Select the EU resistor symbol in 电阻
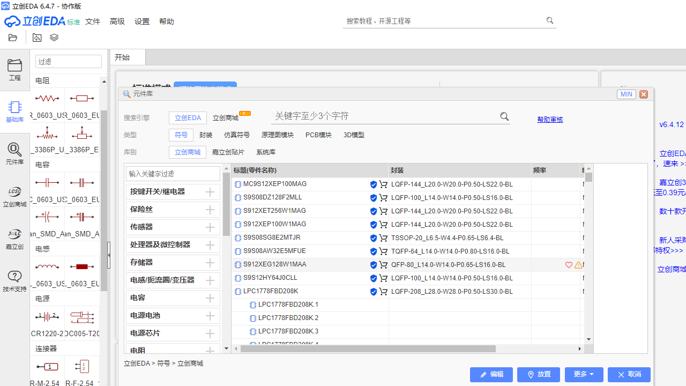This screenshot has height=386, width=686. pos(81,105)
